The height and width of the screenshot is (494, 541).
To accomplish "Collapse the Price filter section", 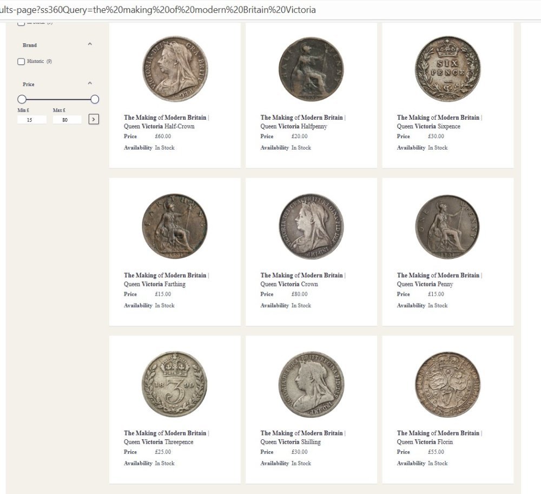I will pyautogui.click(x=90, y=83).
